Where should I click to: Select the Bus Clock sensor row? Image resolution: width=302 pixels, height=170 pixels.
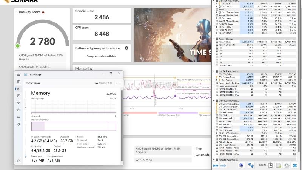[x=256, y=9]
